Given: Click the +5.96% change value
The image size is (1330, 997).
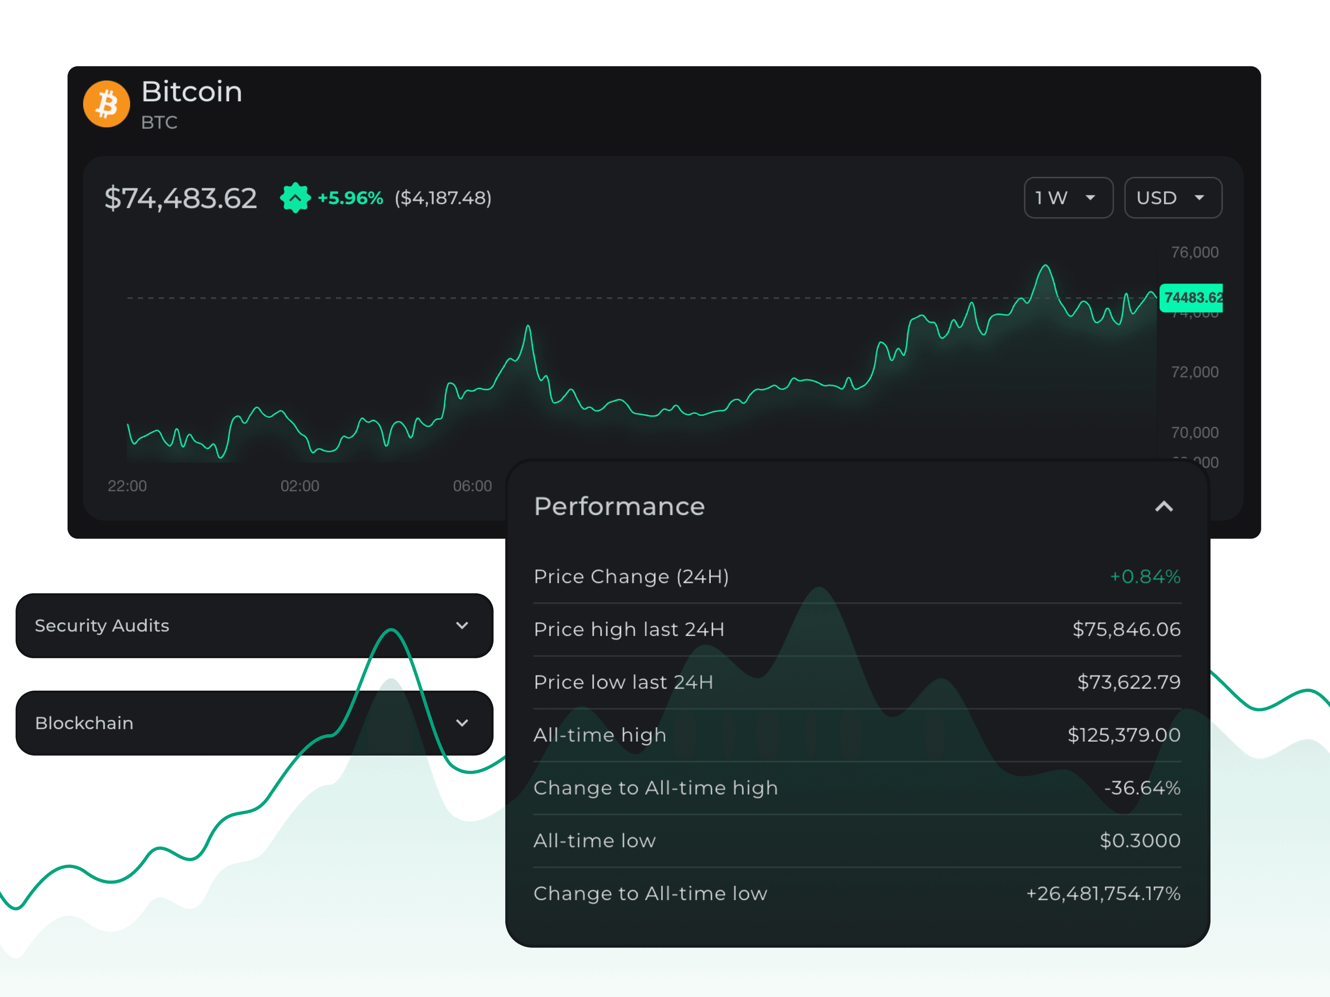Looking at the screenshot, I should point(350,198).
